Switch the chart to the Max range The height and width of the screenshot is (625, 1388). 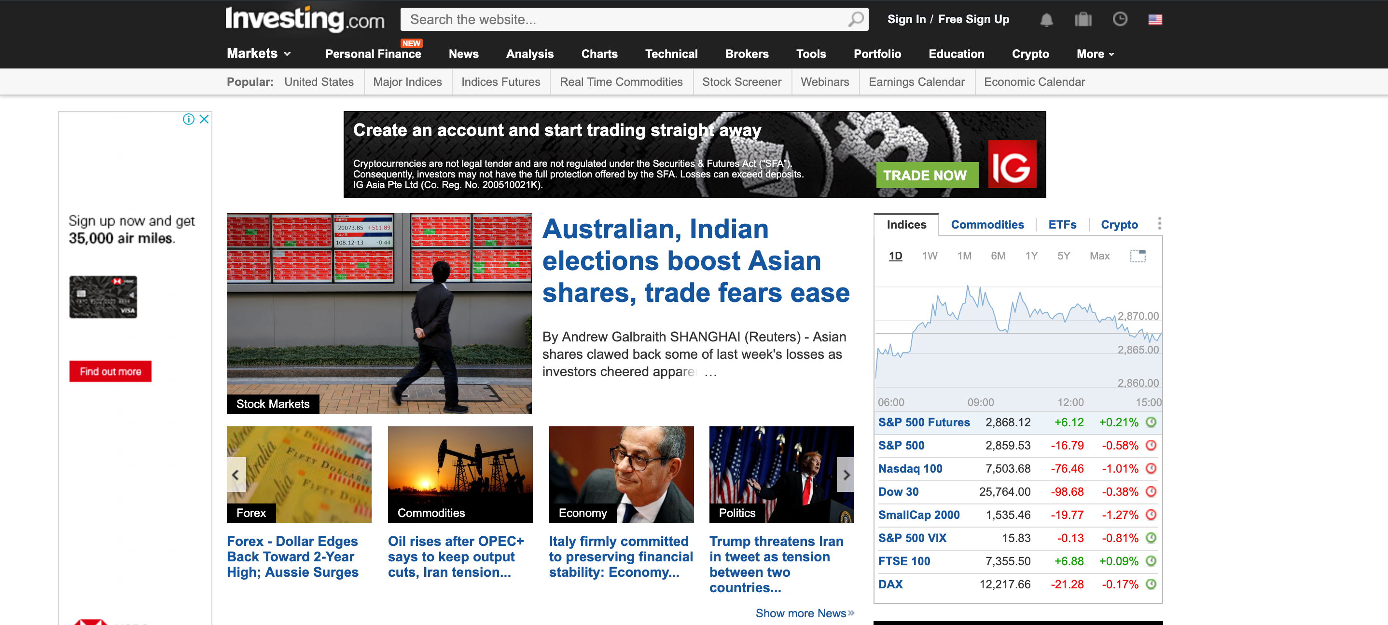pyautogui.click(x=1099, y=256)
